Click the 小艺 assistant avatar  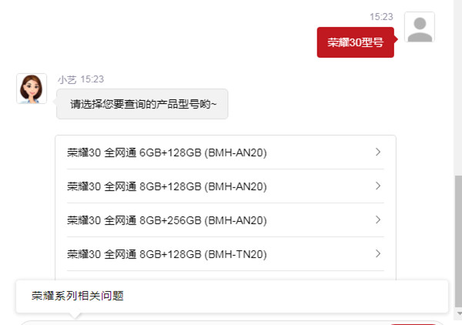click(x=32, y=89)
